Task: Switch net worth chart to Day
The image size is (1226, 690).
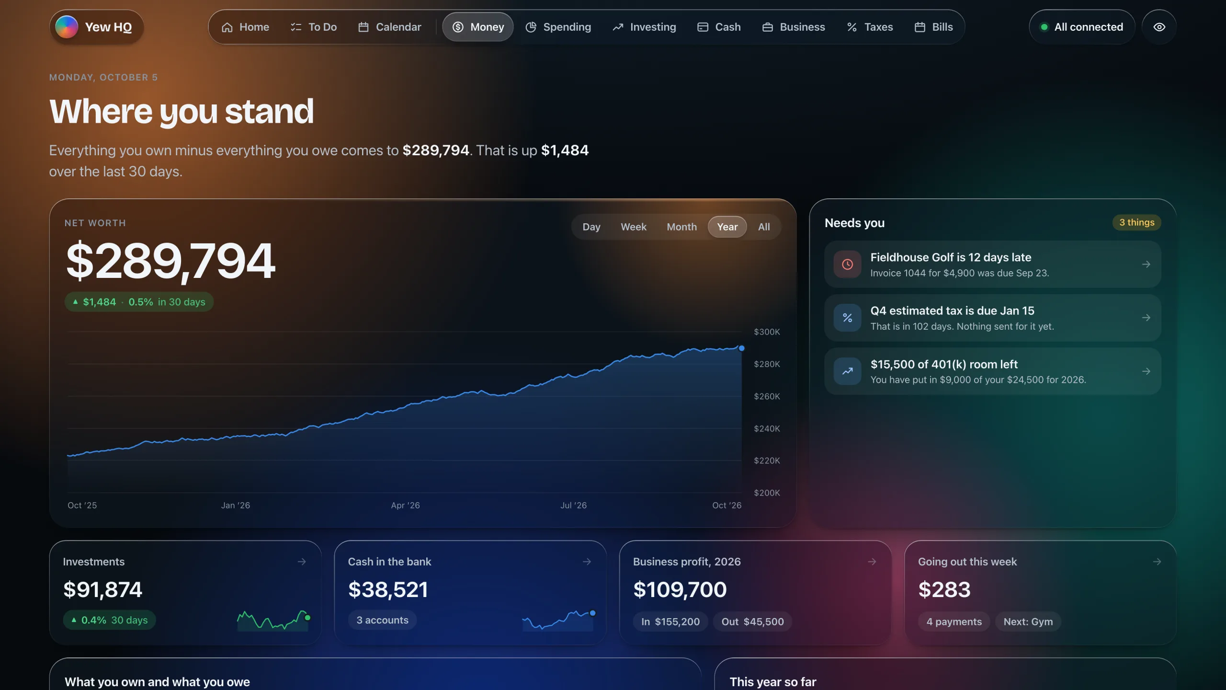Action: point(591,227)
